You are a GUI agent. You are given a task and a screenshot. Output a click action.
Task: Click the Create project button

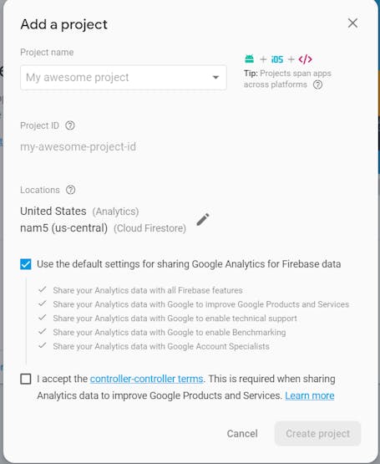coord(317,434)
